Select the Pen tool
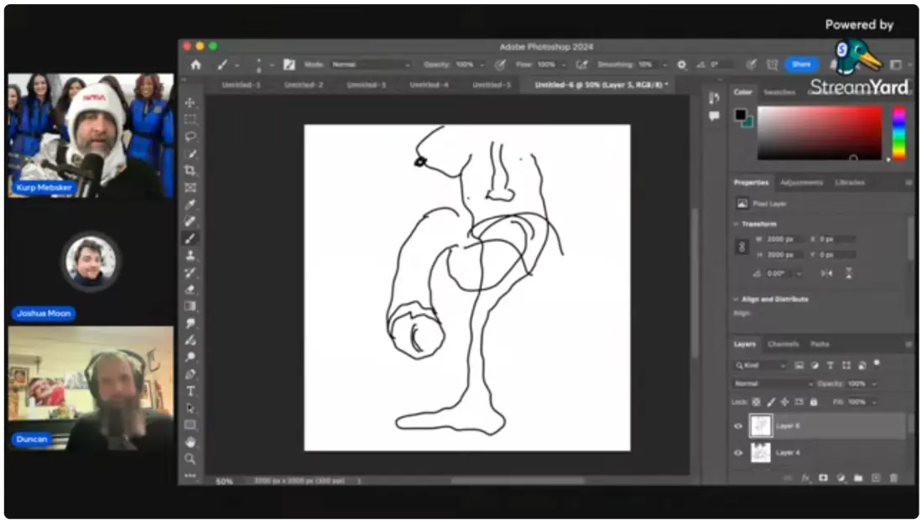 (190, 374)
